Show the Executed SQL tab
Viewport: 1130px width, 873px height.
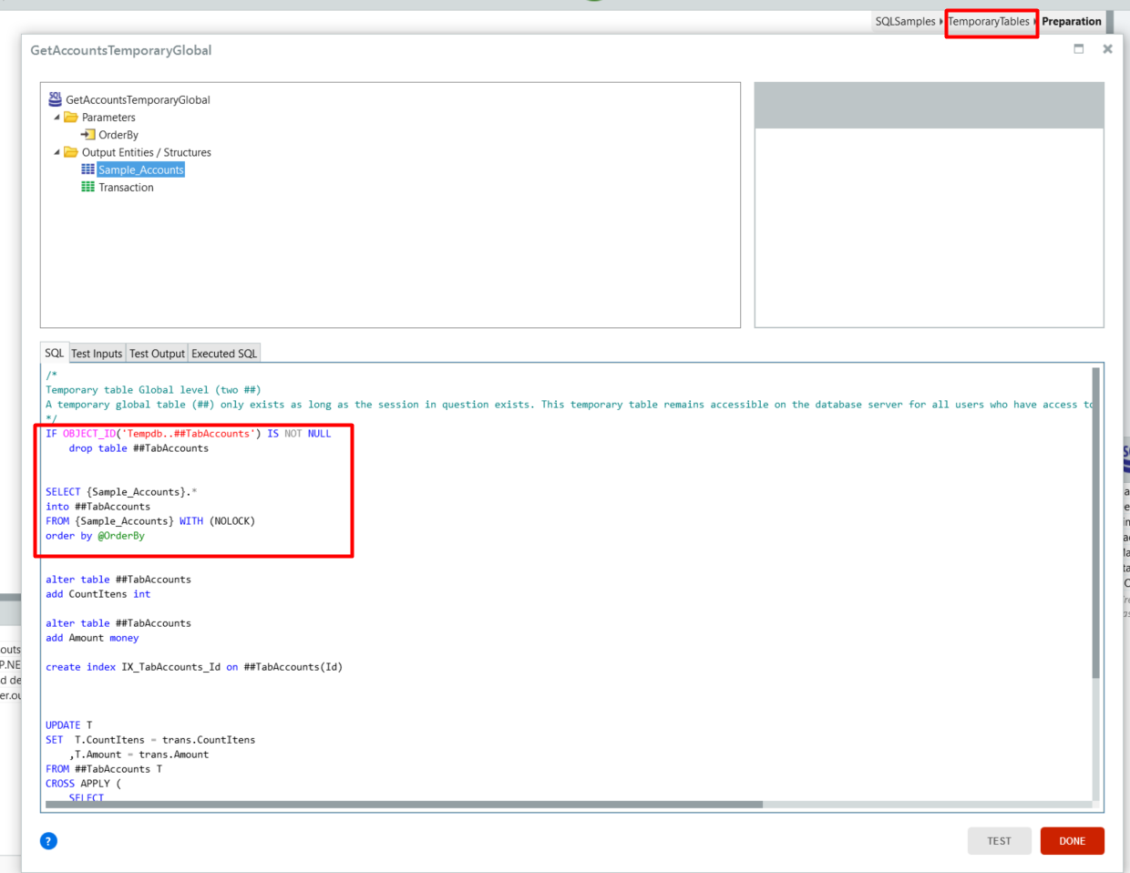click(x=224, y=354)
